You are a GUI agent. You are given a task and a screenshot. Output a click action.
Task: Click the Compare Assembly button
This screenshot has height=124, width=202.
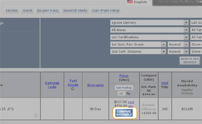tap(124, 113)
